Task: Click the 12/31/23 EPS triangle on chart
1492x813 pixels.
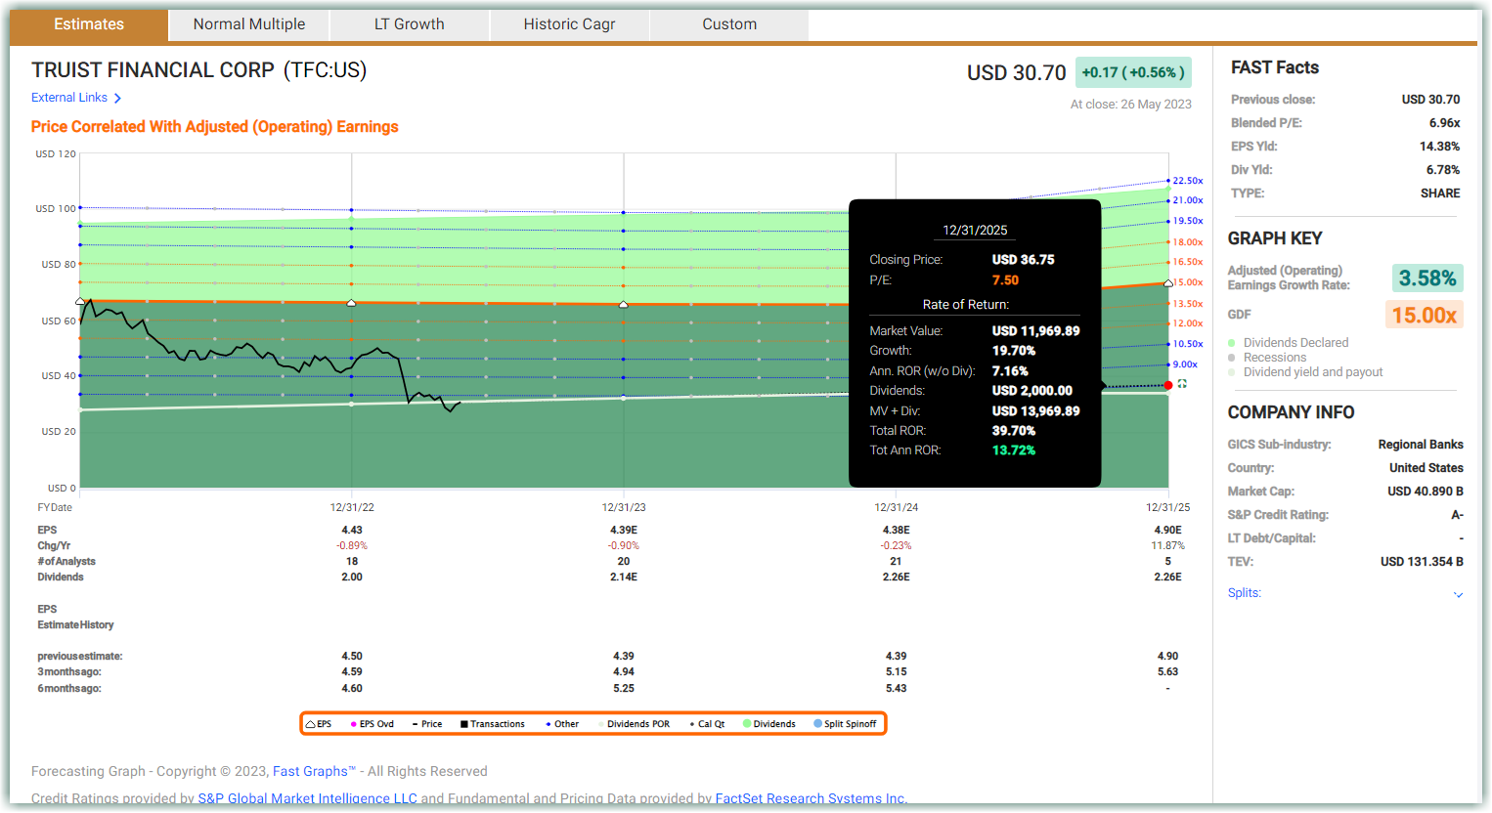Action: (x=624, y=305)
